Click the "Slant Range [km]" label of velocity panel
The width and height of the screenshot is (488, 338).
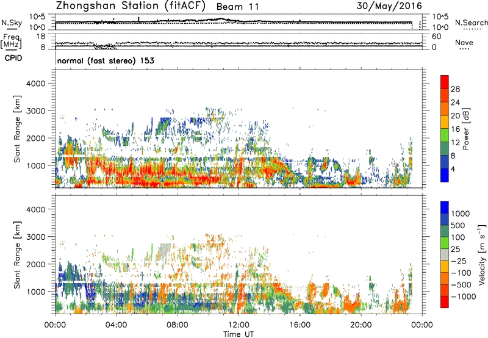17,255
